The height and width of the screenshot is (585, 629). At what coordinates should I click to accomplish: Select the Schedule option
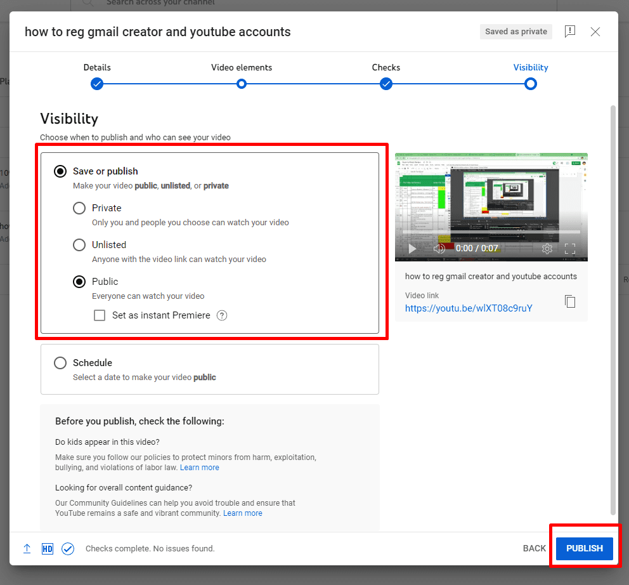(60, 363)
